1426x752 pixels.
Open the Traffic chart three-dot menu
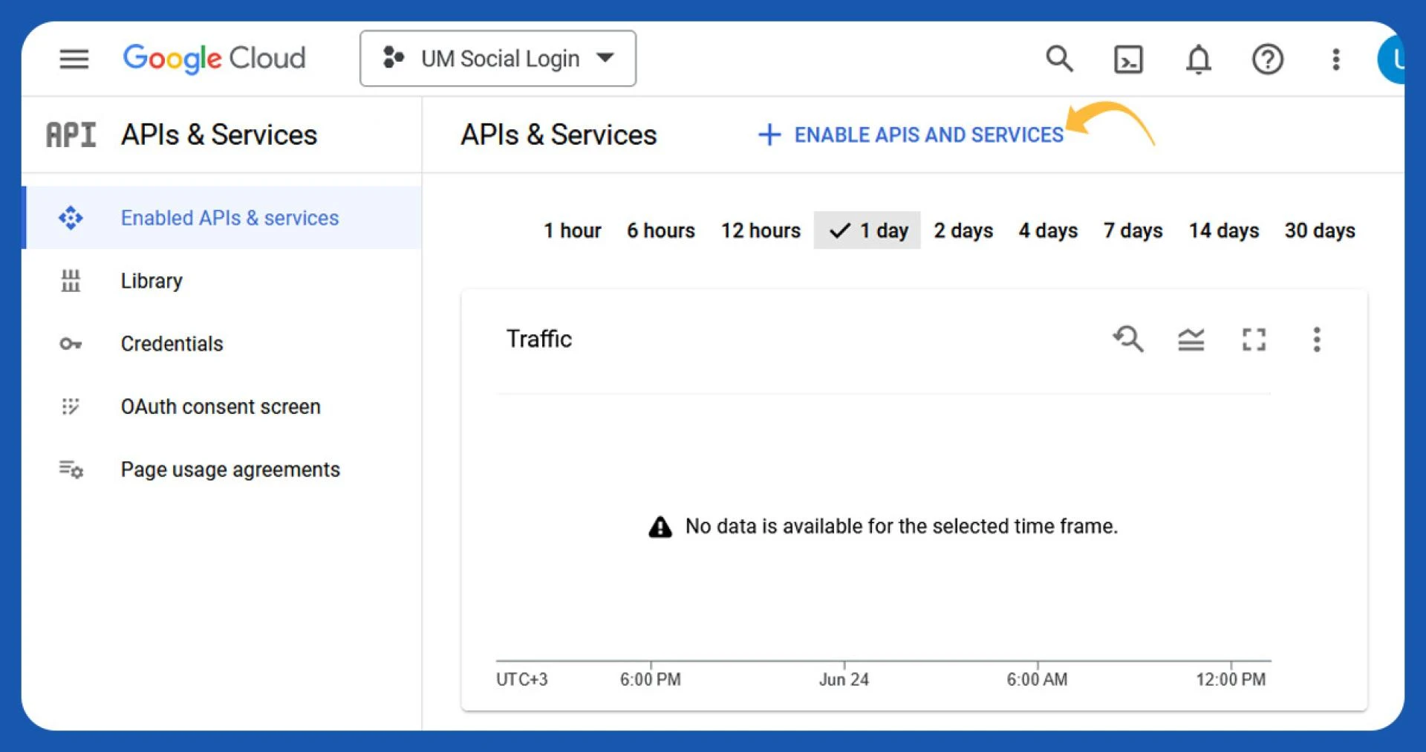[x=1316, y=340]
